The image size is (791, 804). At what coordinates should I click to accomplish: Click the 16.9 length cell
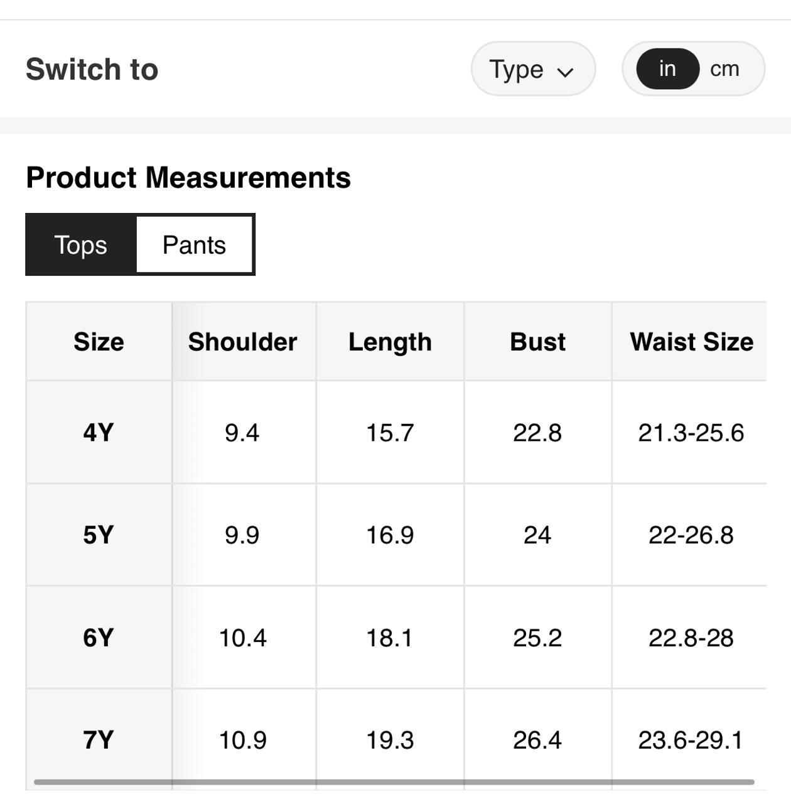390,535
